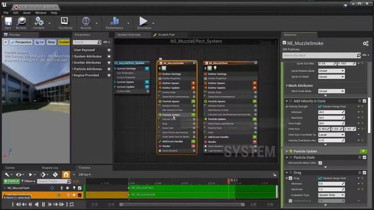Screen dimensions: 374x210
Task: Toggle Drag module enabled checkbox
Action: click(x=365, y=173)
